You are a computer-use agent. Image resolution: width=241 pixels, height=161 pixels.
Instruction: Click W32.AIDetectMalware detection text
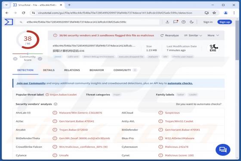click(x=179, y=138)
